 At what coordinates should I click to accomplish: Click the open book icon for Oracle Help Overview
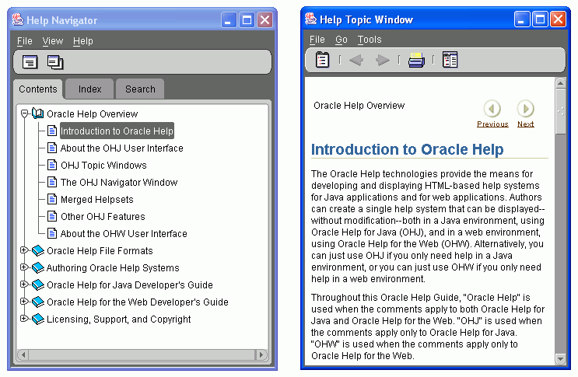tap(38, 113)
